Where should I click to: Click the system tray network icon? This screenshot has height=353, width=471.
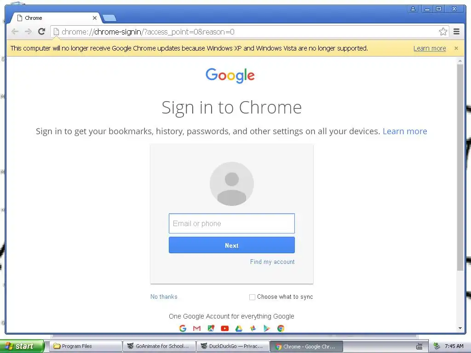(437, 346)
